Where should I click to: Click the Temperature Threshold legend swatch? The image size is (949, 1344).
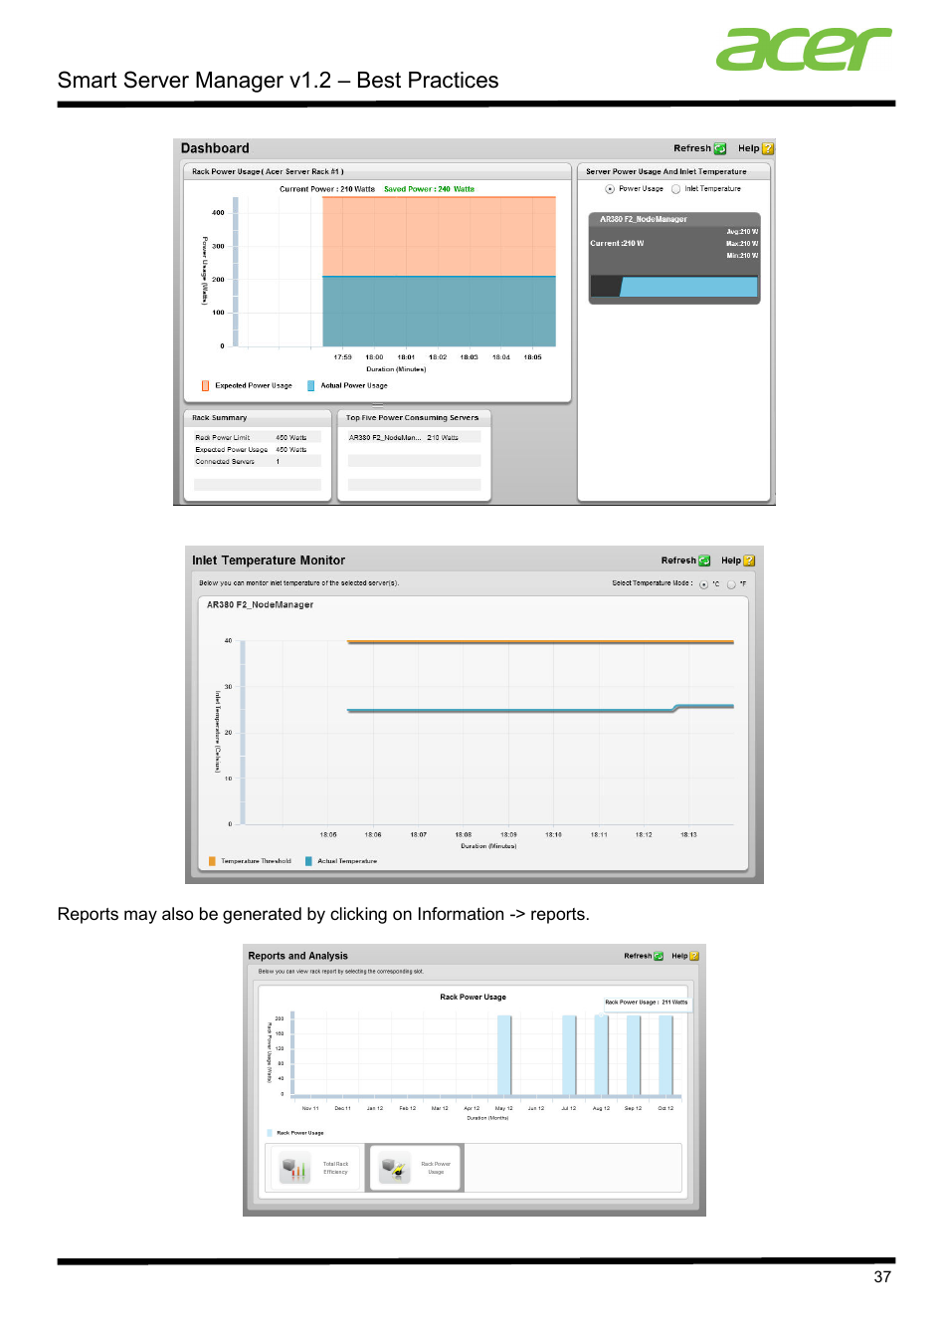(212, 861)
